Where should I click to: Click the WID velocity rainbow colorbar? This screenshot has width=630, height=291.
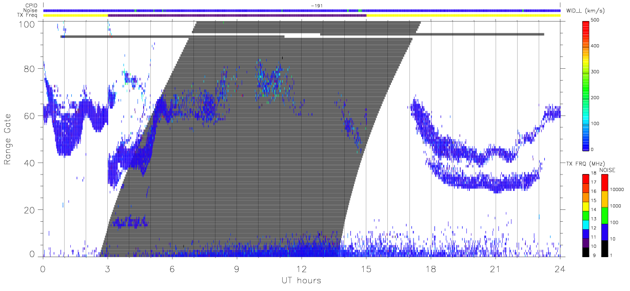[586, 85]
